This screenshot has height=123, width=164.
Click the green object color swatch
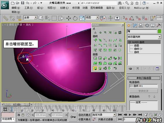click(x=159, y=32)
